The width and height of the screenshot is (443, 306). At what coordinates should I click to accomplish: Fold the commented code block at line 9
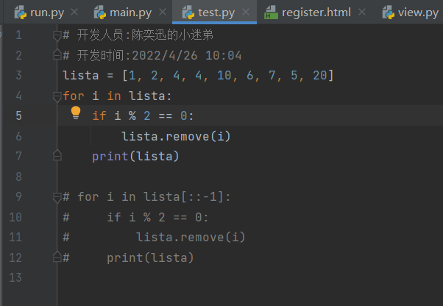click(x=57, y=196)
